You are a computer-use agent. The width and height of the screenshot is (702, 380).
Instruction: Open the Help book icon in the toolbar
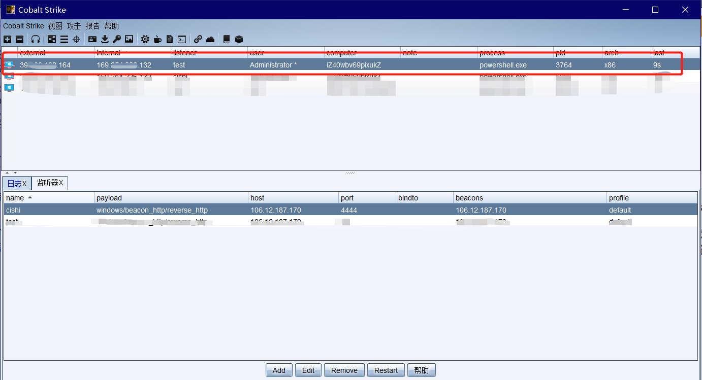click(x=227, y=39)
